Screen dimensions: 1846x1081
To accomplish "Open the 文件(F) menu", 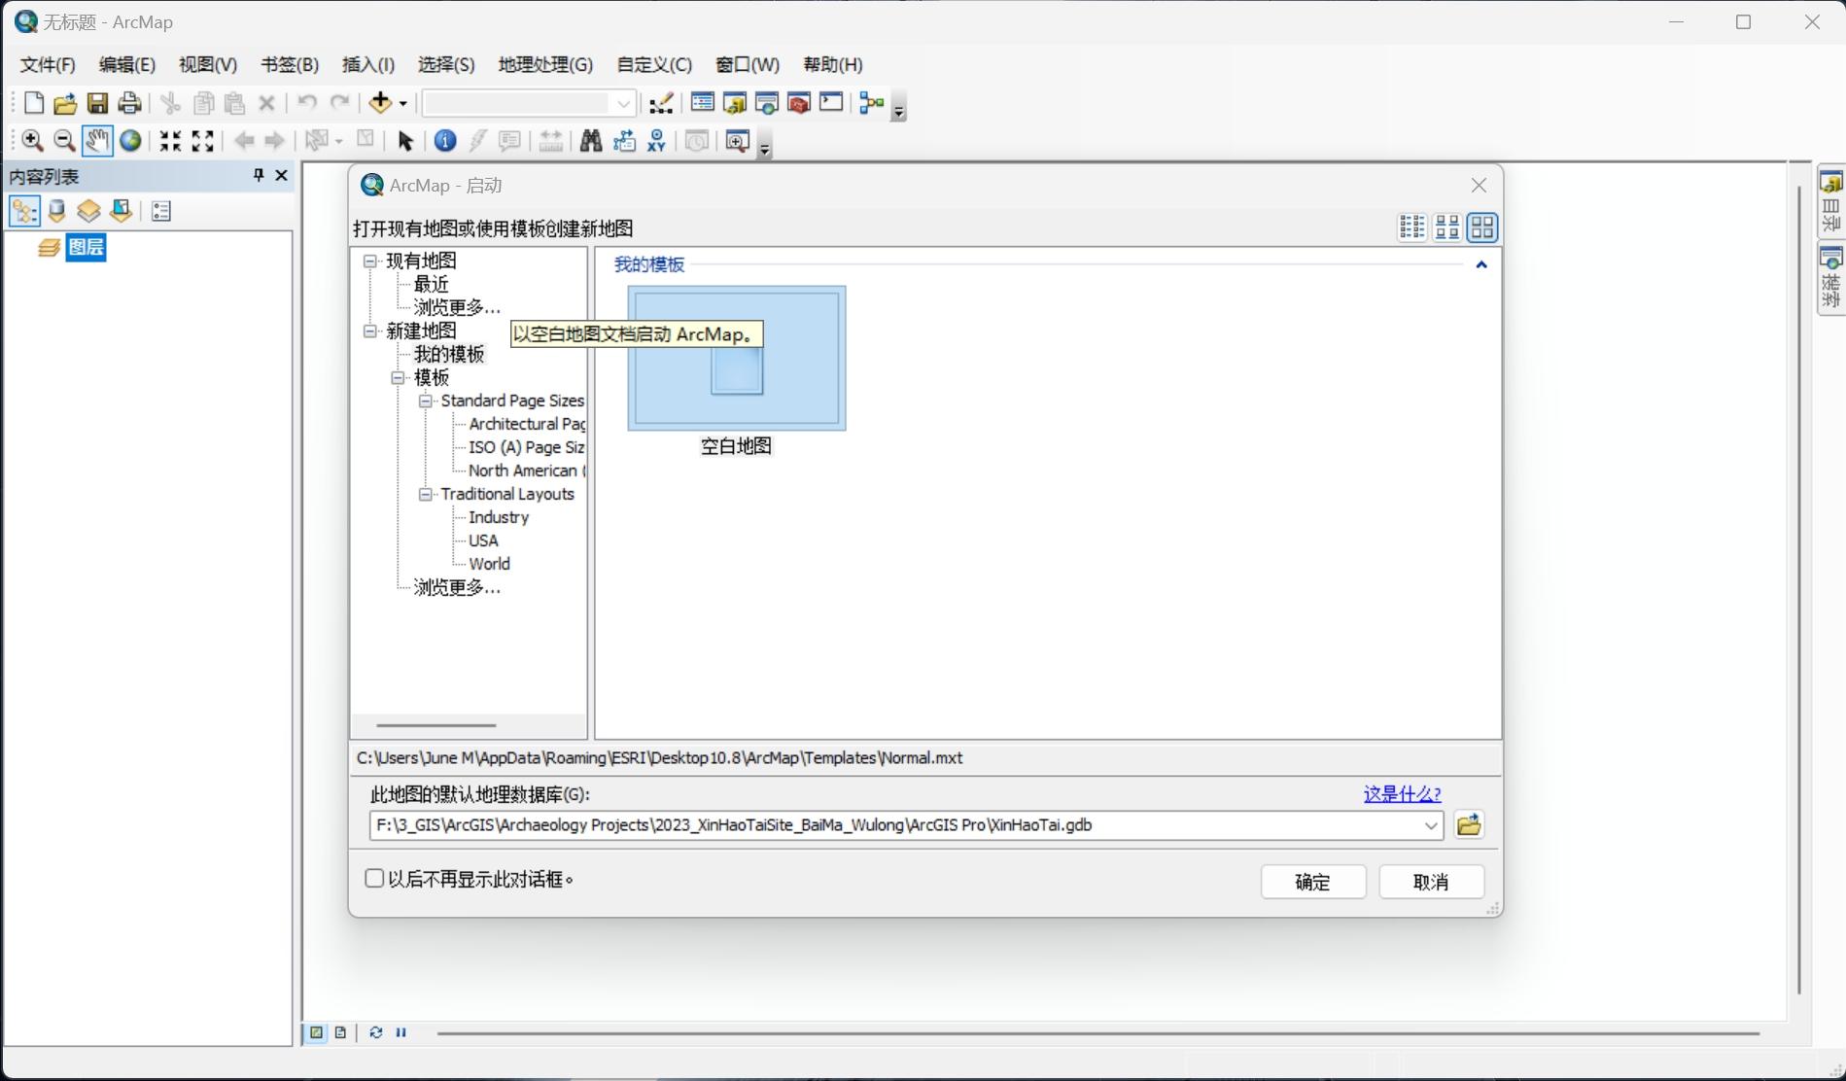I will pyautogui.click(x=48, y=65).
